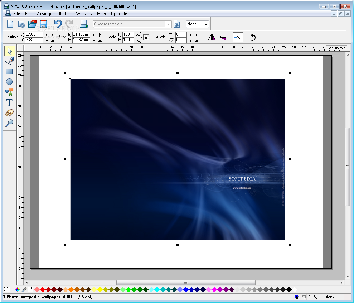The height and width of the screenshot is (303, 354).
Task: Pick the bright green color swatch
Action: click(x=128, y=289)
